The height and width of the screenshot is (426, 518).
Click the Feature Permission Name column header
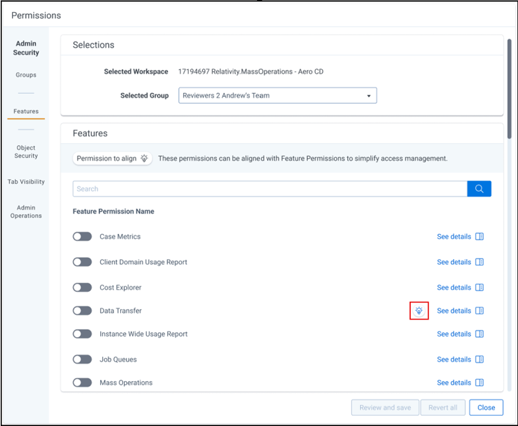113,211
